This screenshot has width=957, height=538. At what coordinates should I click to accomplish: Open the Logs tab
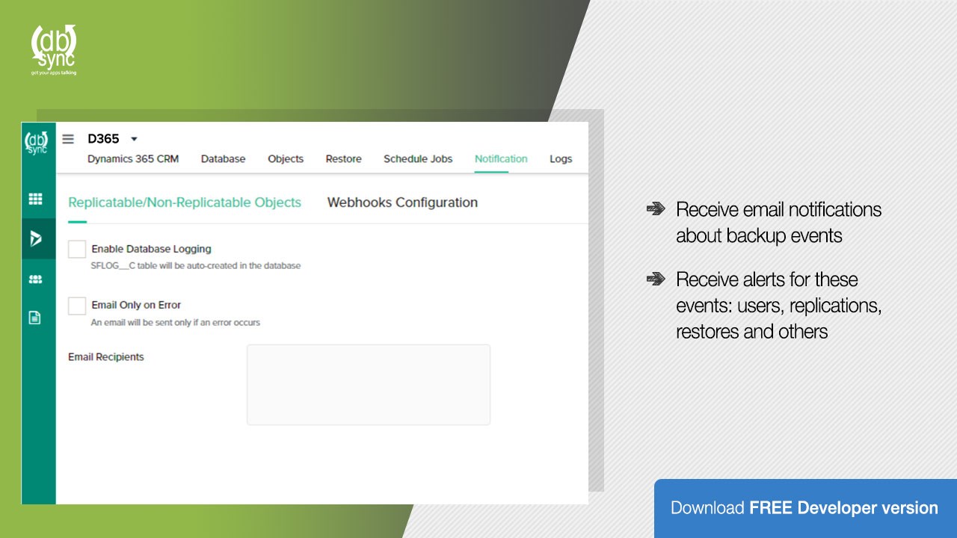coord(561,159)
